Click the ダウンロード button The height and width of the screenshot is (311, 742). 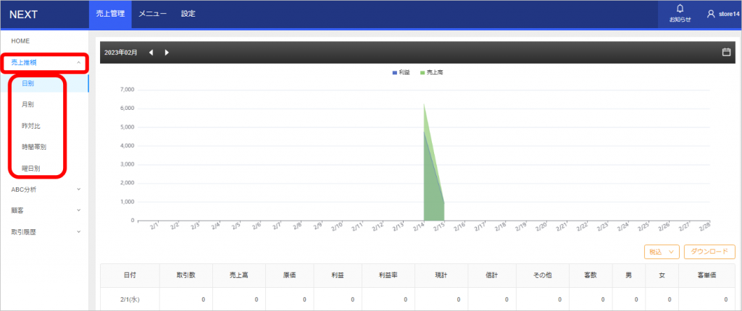pos(709,252)
